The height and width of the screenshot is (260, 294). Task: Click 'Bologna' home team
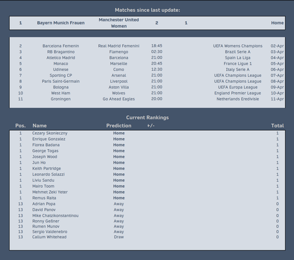pyautogui.click(x=61, y=87)
